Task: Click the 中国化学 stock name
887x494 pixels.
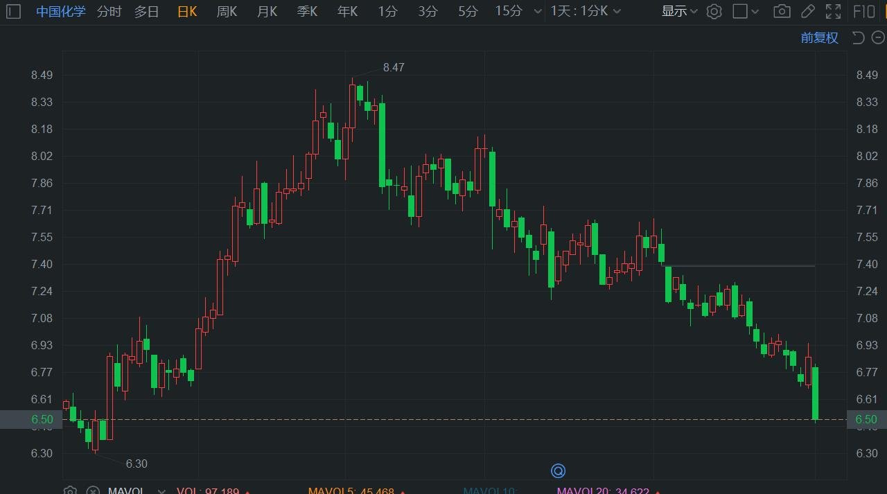Action: pos(61,11)
